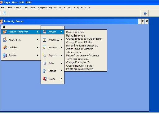Select Change Employee ID
The width and height of the screenshot is (159, 119).
pyautogui.click(x=78, y=62)
